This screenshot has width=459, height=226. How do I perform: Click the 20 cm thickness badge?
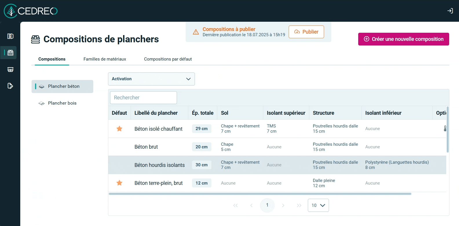tap(202, 147)
